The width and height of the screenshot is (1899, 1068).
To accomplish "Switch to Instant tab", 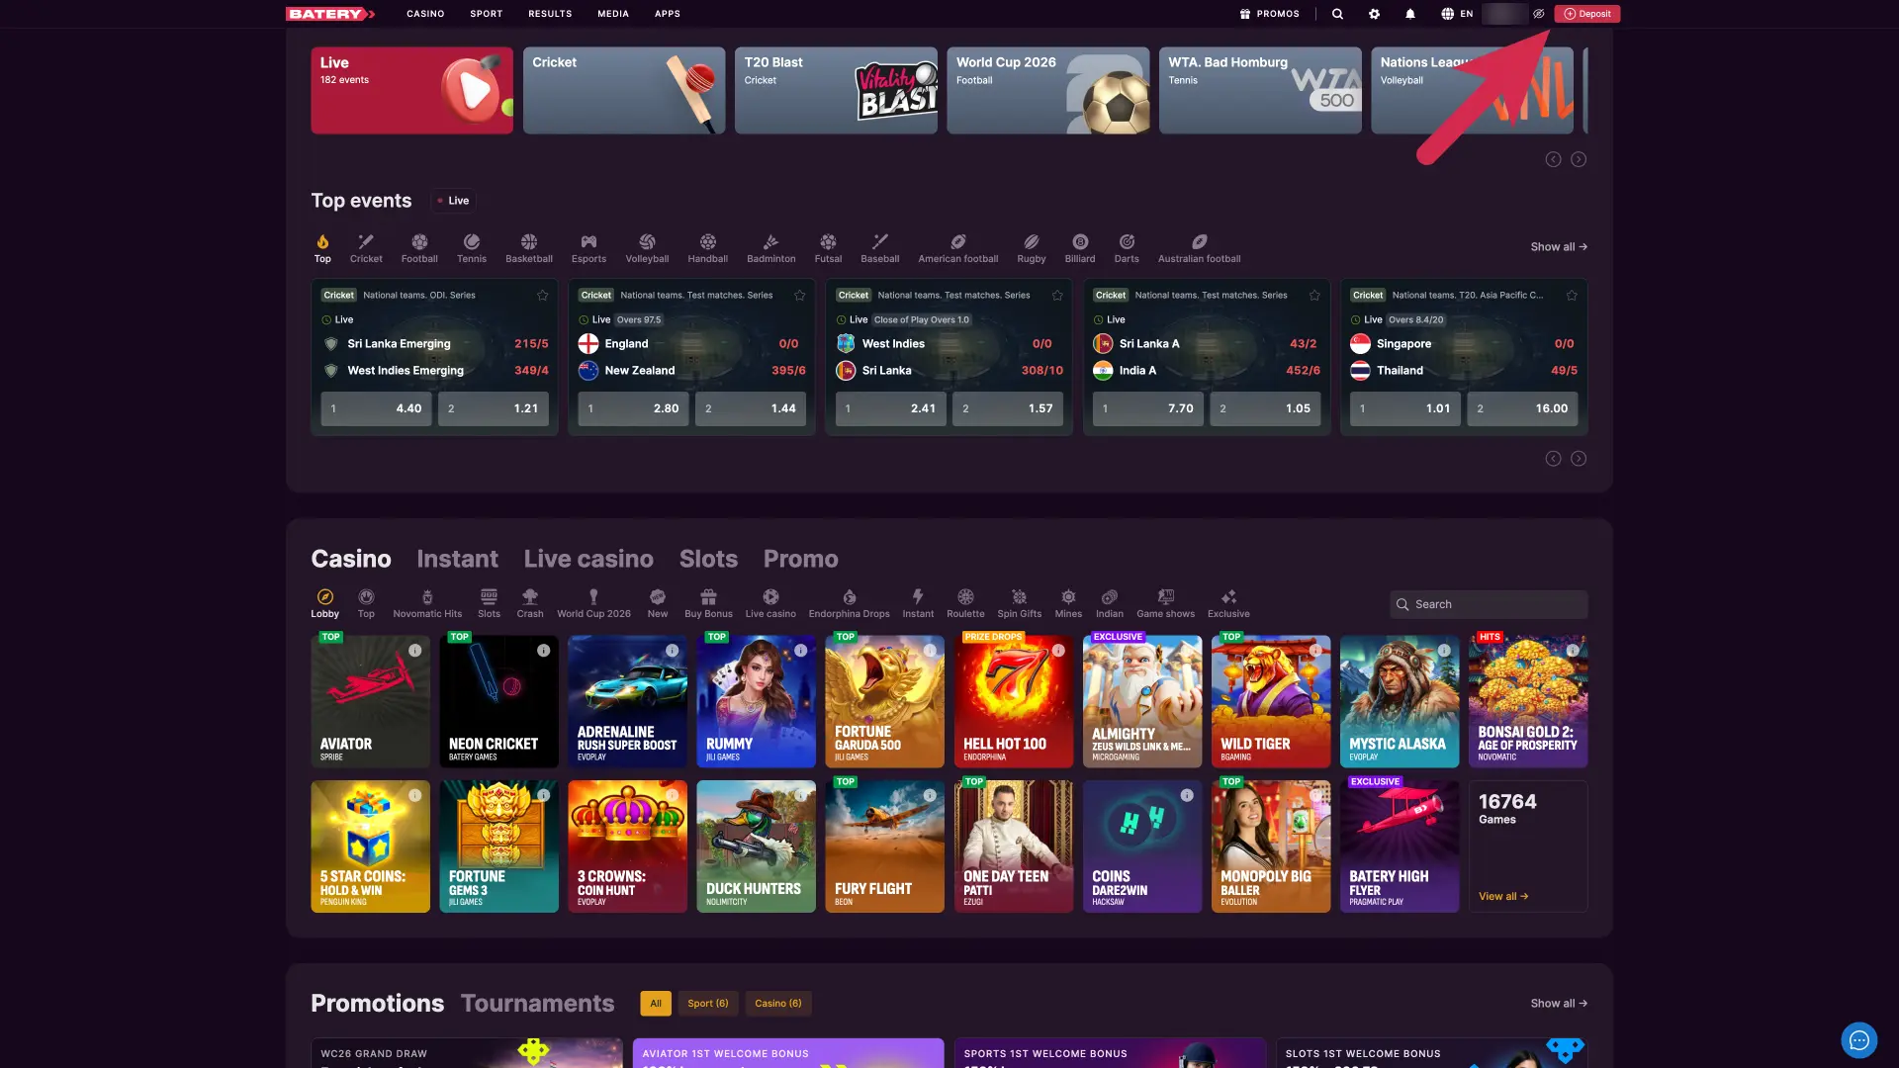I will coord(457,559).
